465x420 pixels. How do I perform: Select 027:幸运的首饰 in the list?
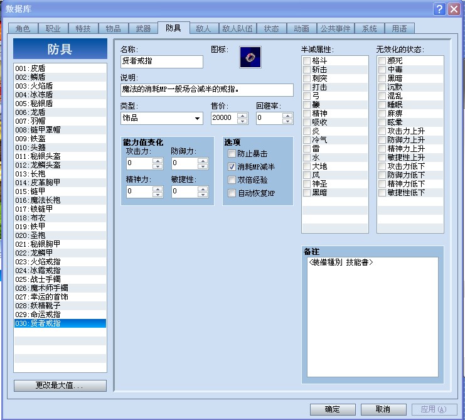tap(60, 297)
